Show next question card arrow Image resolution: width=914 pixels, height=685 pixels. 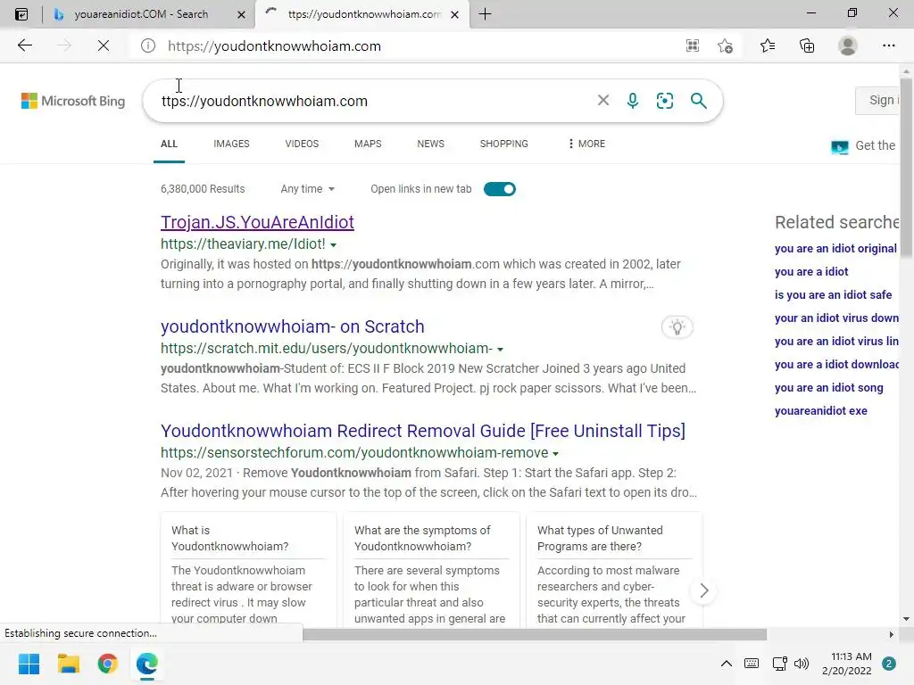point(703,590)
